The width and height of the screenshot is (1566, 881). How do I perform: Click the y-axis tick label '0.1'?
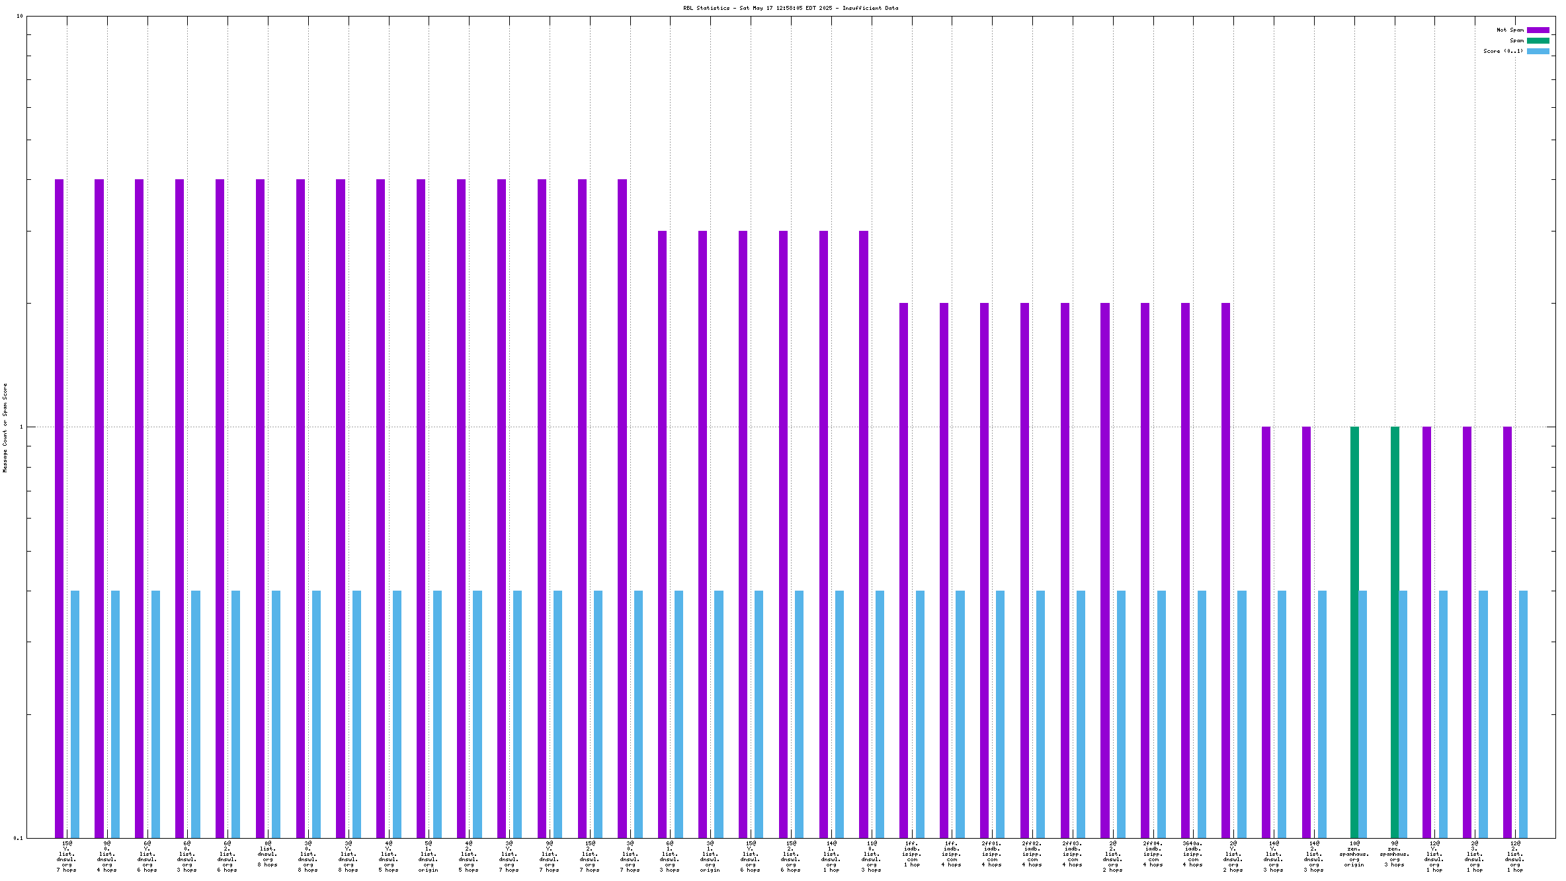pos(18,838)
